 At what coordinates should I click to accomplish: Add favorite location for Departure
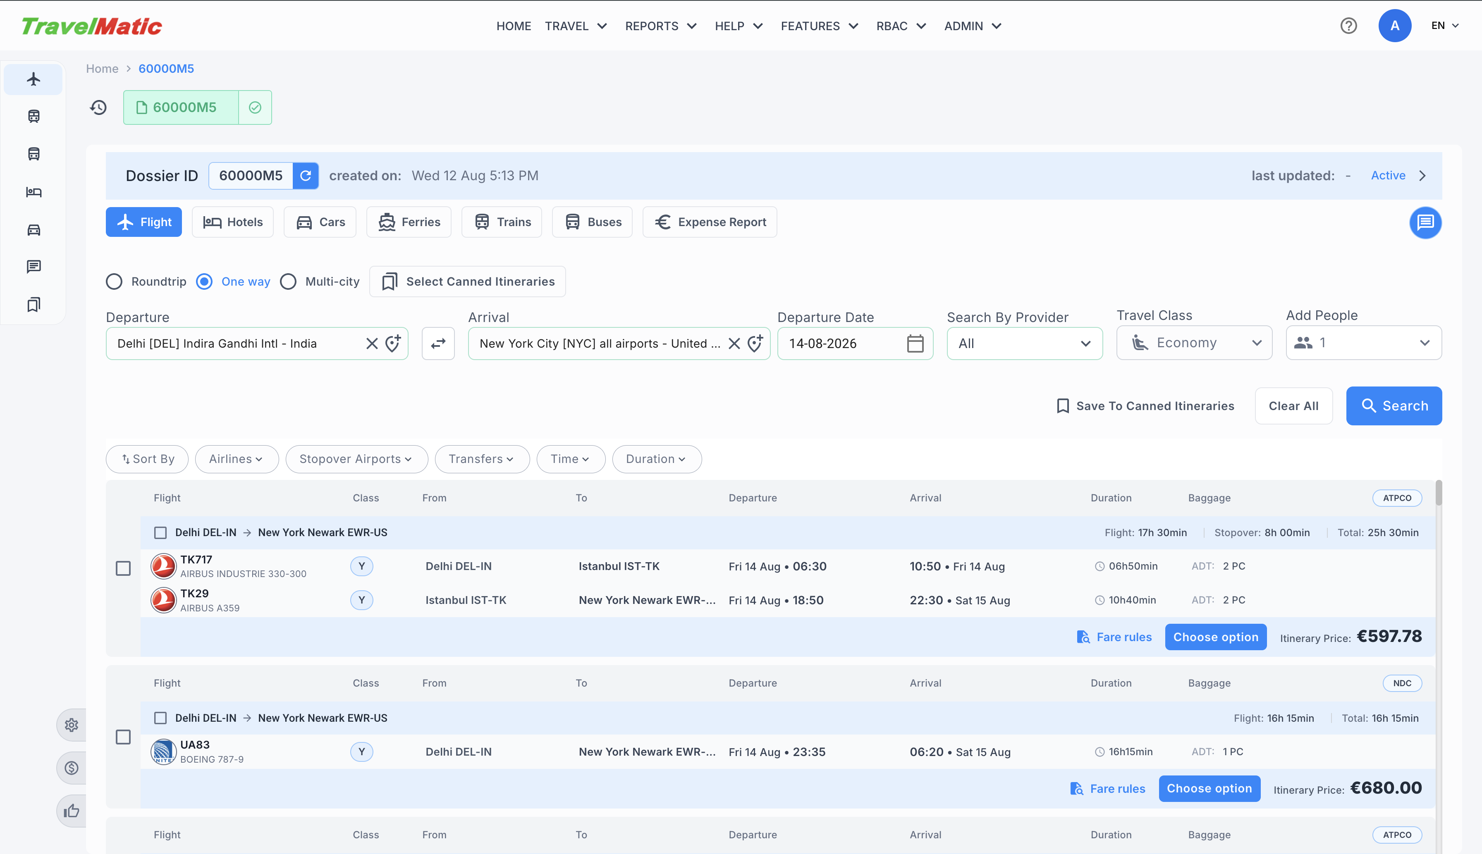click(x=393, y=343)
